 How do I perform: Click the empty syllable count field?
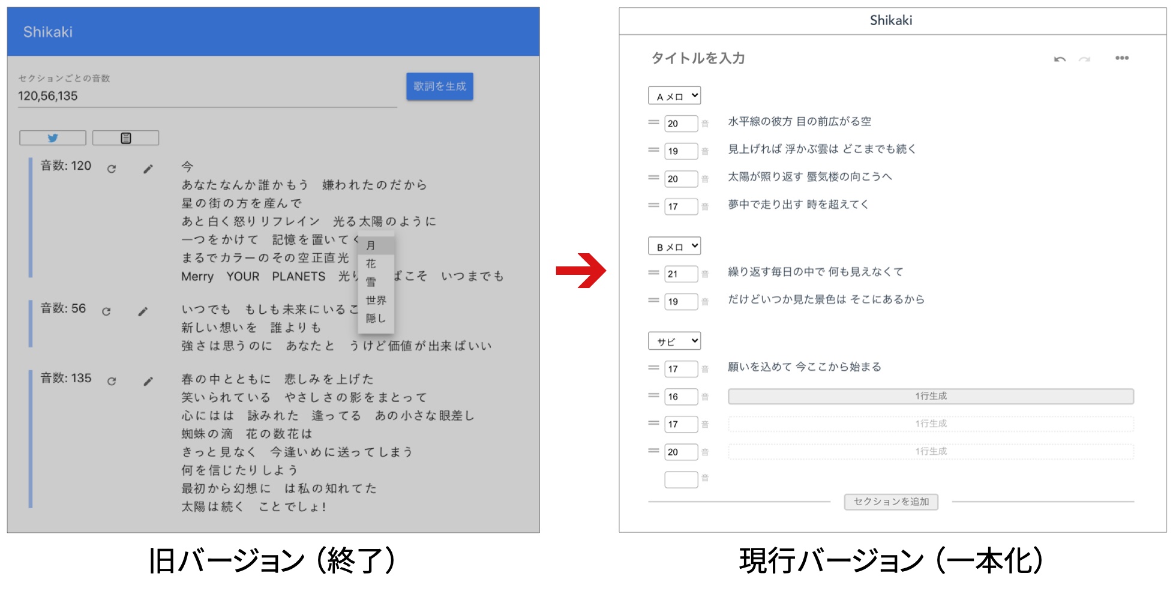tap(681, 479)
